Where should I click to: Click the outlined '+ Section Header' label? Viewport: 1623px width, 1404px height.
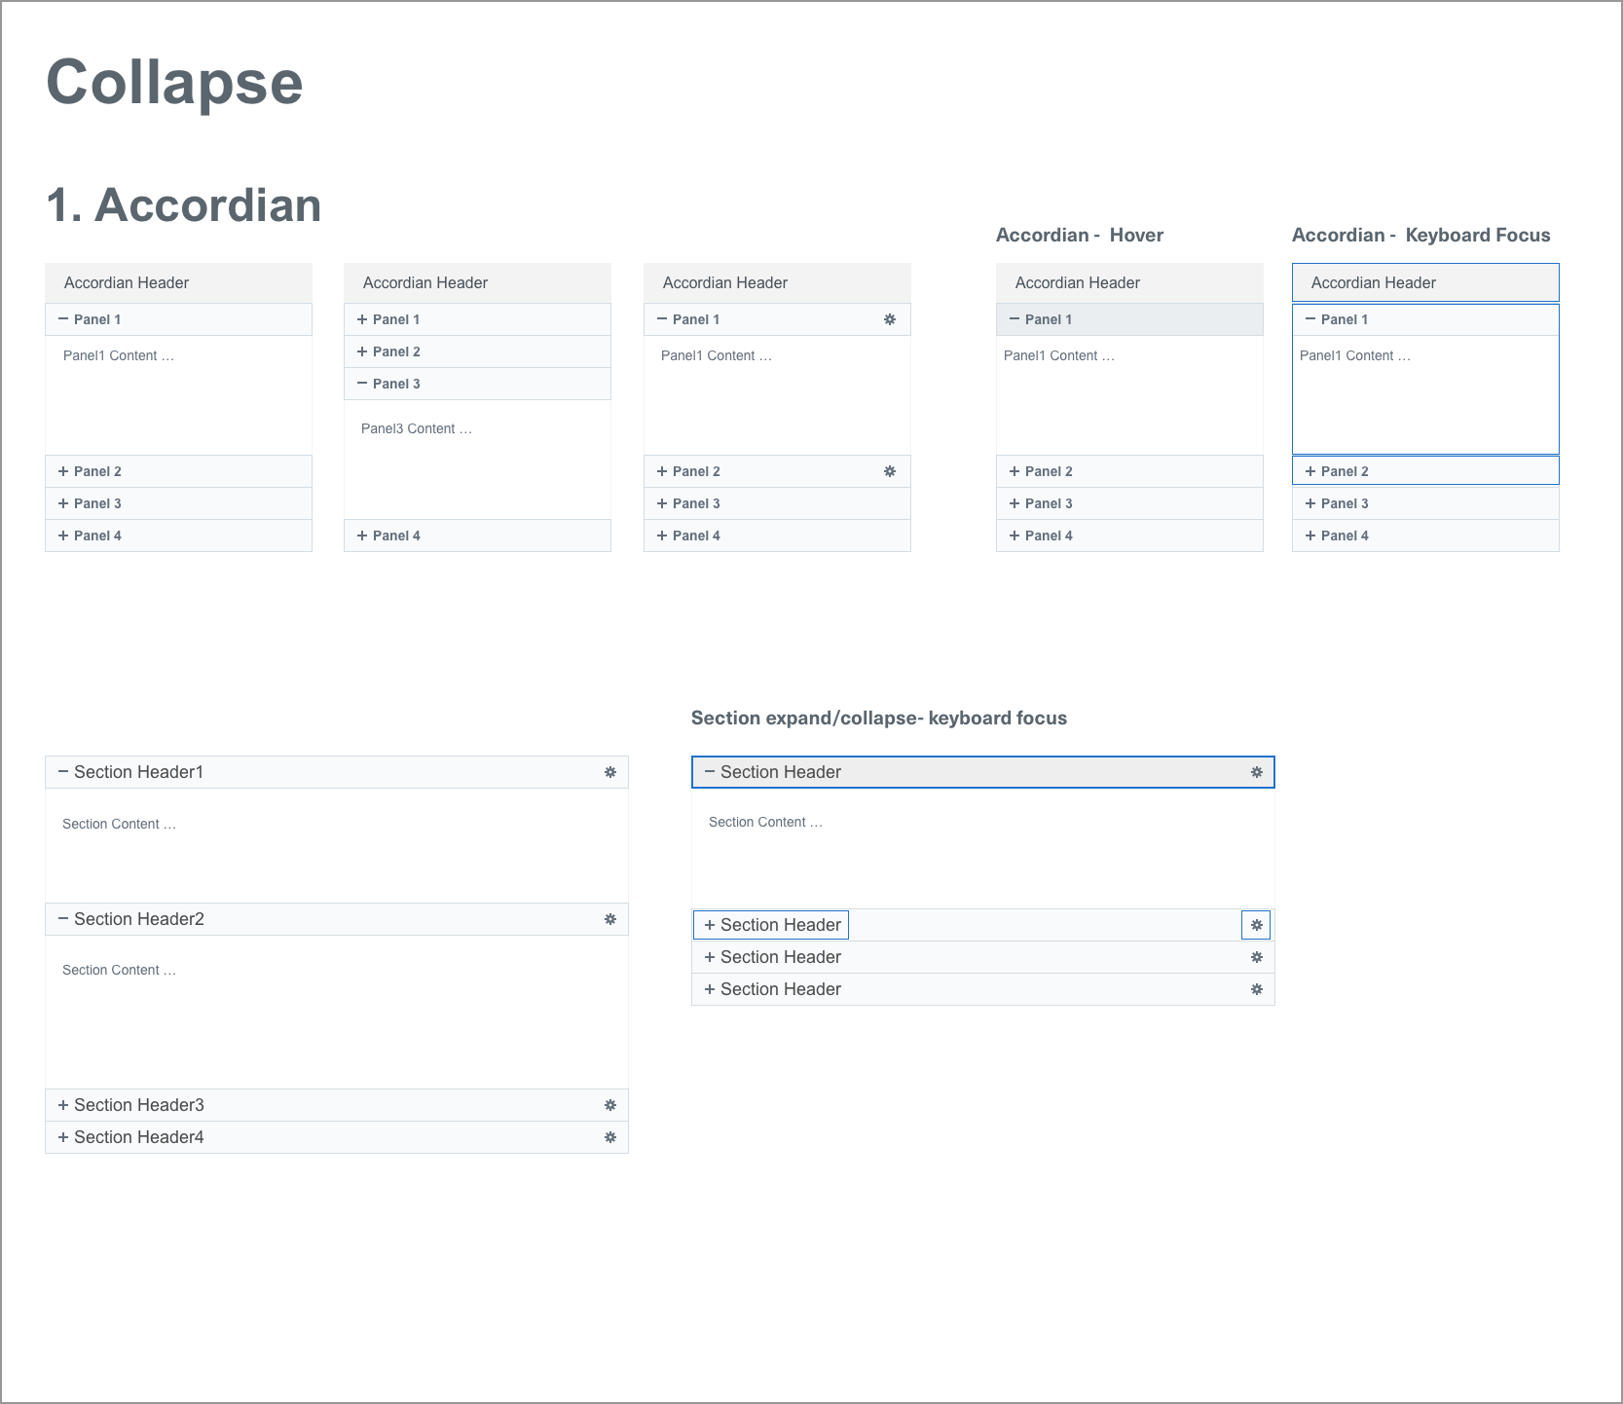[771, 925]
